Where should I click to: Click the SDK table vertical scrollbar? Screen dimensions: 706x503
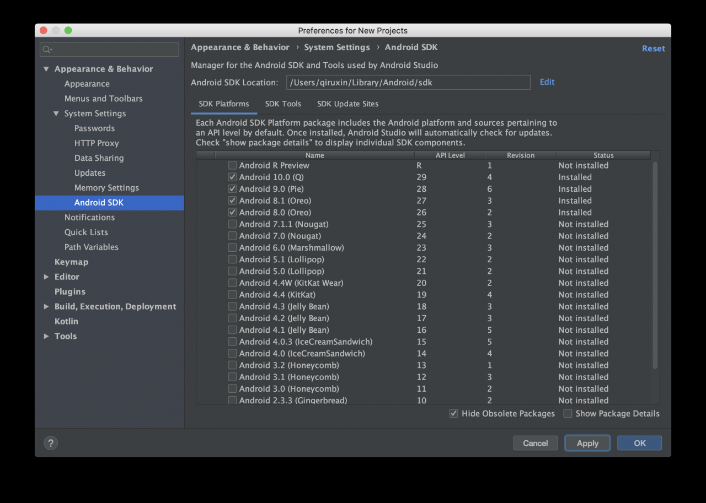(x=655, y=264)
